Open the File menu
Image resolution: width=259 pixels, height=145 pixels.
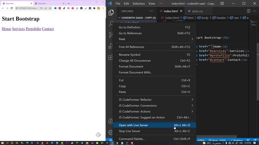click(118, 4)
